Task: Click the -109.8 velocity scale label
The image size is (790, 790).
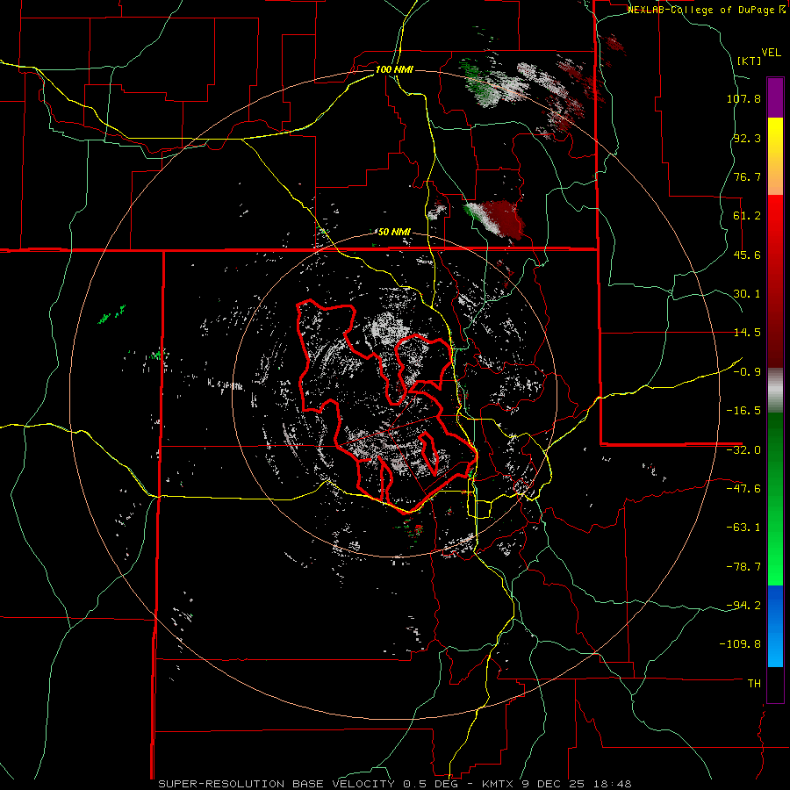Action: coord(740,644)
